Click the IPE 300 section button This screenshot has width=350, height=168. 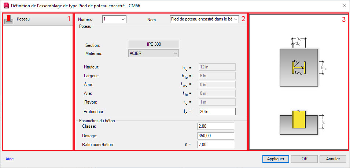[154, 44]
